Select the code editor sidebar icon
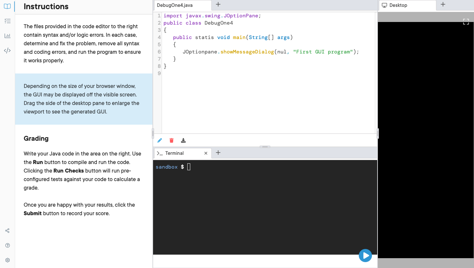 click(x=7, y=50)
